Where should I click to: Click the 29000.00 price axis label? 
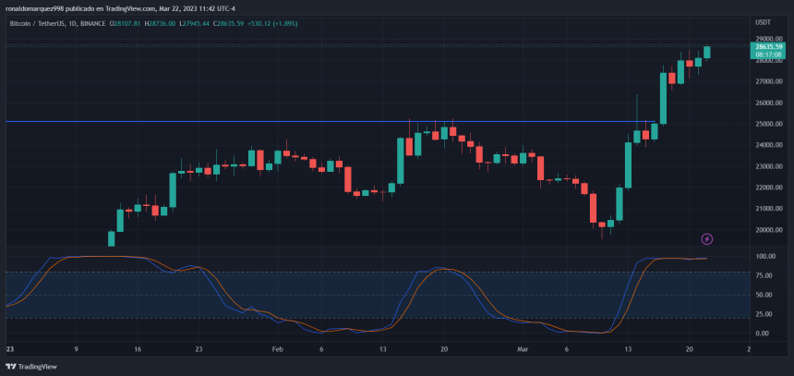[x=768, y=39]
